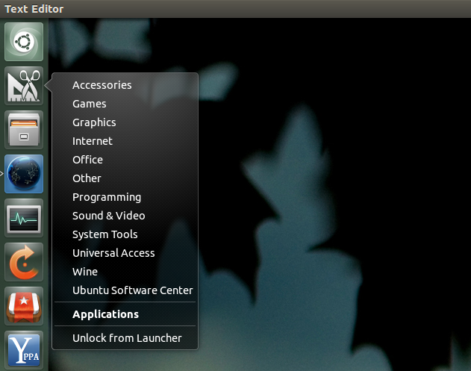Launch the web browser globe icon
Screen dimensions: 471x371
pos(24,174)
